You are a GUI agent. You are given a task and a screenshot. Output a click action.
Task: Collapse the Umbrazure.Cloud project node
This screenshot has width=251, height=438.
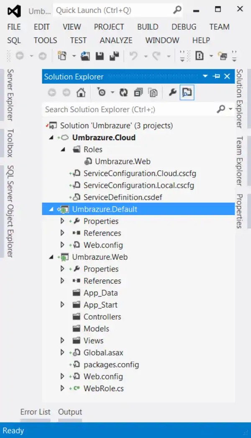(51, 138)
